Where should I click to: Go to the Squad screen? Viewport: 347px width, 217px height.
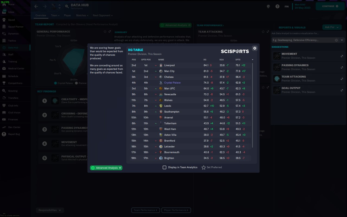11,20
